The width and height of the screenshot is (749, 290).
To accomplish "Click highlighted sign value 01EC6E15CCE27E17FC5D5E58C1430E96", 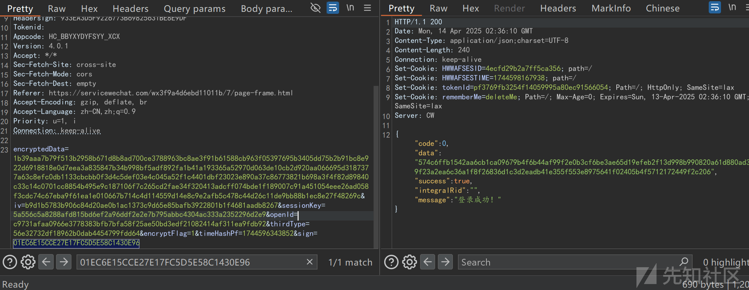I will [x=76, y=243].
